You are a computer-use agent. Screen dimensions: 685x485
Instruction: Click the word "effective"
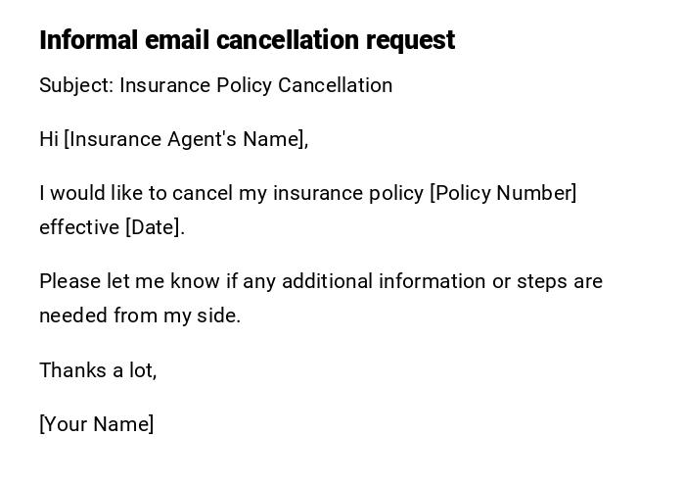[79, 227]
